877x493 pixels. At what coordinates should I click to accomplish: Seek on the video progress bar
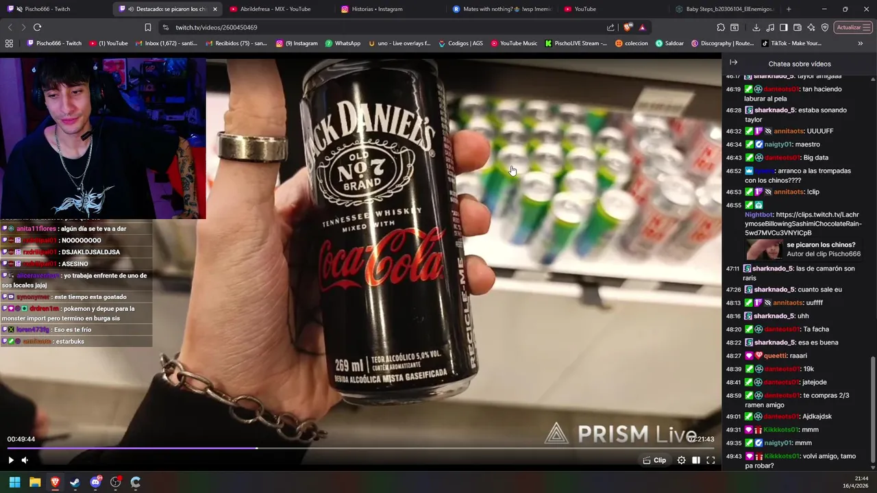coord(360,448)
